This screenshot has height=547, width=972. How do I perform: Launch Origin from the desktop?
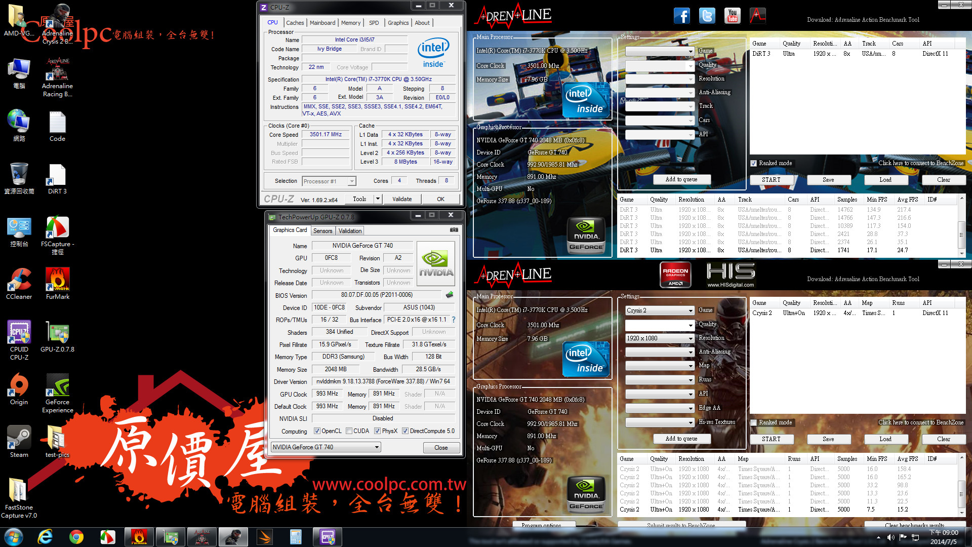pyautogui.click(x=19, y=388)
